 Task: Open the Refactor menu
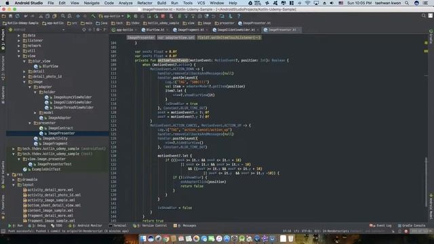[x=144, y=3]
